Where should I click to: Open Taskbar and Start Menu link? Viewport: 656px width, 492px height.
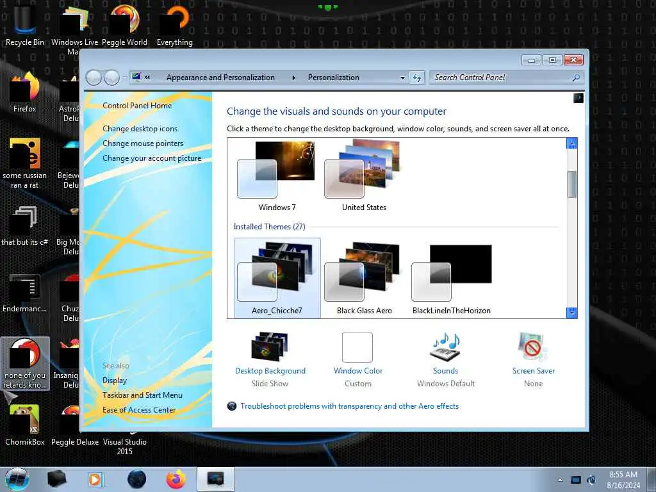point(142,395)
